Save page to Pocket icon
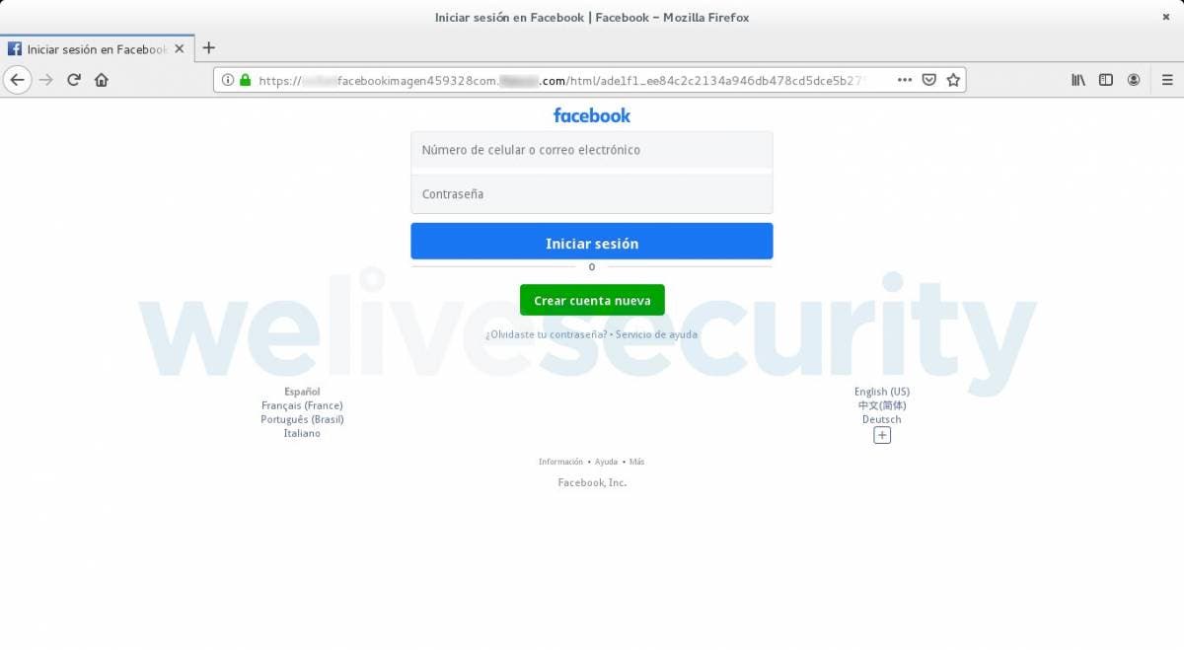Screen dimensions: 1184x650 click(929, 80)
